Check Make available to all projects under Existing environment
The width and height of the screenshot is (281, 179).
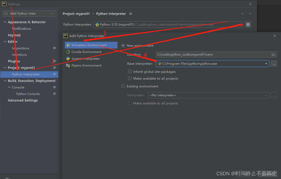[130, 103]
